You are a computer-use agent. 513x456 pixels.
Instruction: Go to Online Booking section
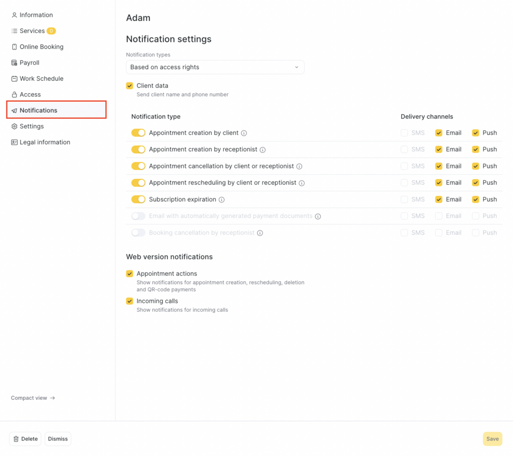point(41,47)
